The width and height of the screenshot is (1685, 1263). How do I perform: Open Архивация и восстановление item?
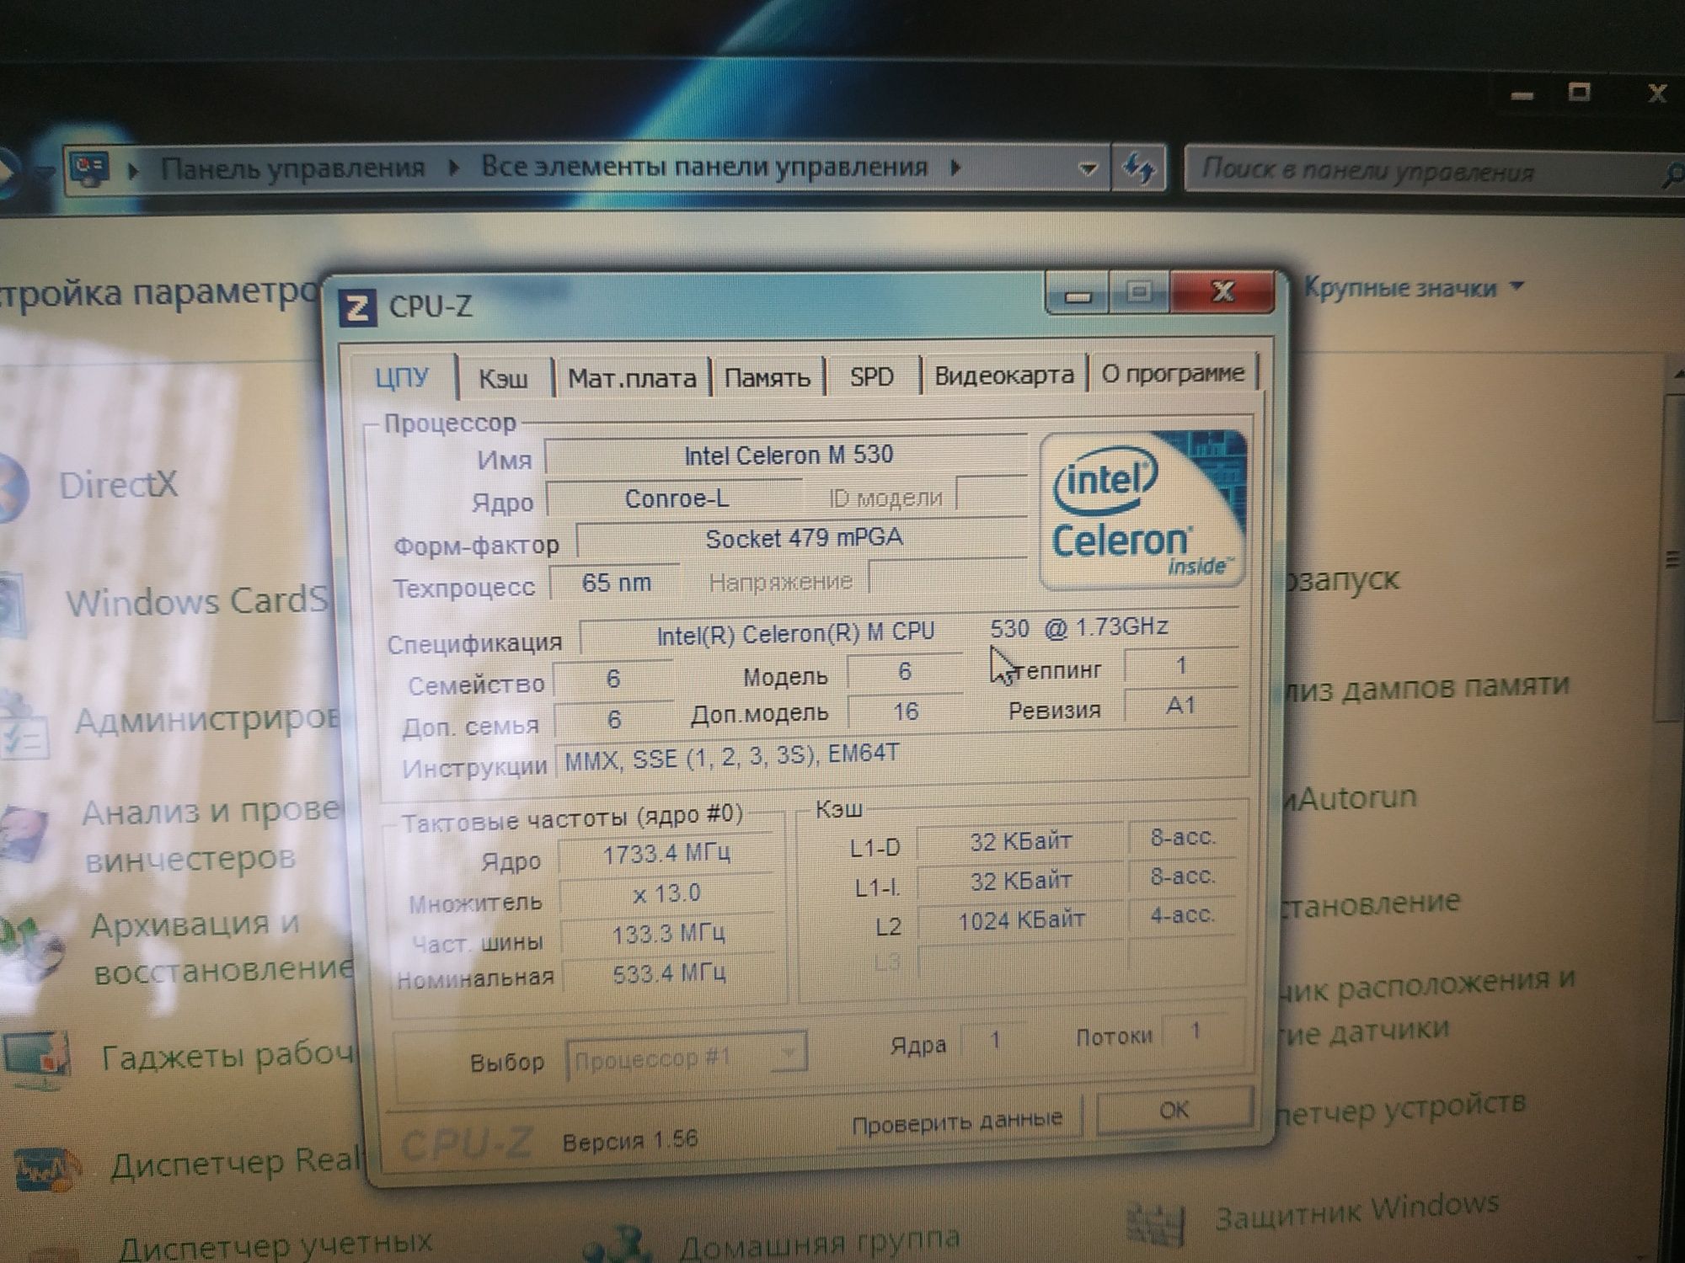click(x=222, y=947)
